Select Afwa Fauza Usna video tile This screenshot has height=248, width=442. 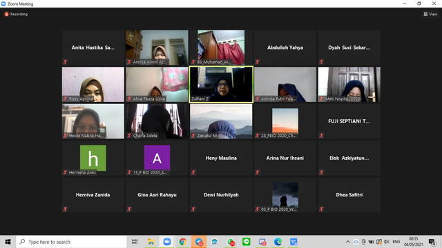[x=157, y=84]
